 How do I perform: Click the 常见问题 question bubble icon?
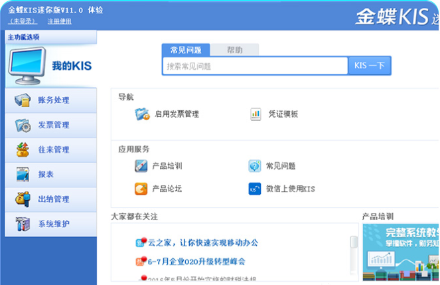click(255, 166)
